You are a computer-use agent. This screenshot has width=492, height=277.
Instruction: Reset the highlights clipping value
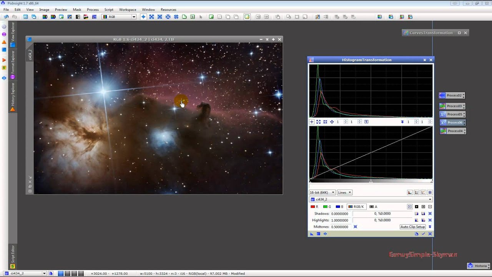point(430,220)
